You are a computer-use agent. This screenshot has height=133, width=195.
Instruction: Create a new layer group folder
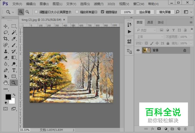click(172, 129)
